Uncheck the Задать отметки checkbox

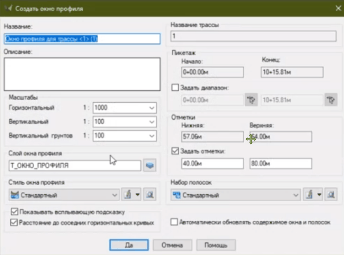point(176,151)
